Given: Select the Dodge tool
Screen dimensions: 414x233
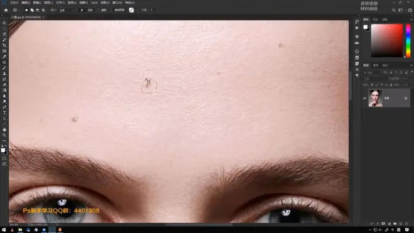Looking at the screenshot, I should click(4, 101).
